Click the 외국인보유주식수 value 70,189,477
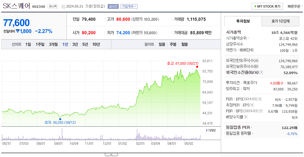The height and width of the screenshot is (157, 304). [x=288, y=67]
